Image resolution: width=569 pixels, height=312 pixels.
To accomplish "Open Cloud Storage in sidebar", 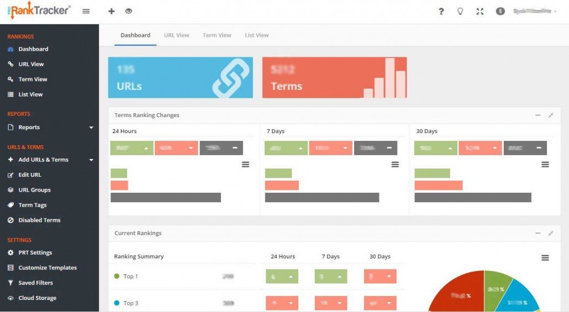I will 38,298.
